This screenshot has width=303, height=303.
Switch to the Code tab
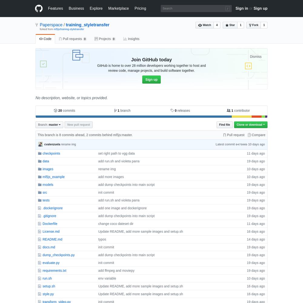pyautogui.click(x=45, y=39)
